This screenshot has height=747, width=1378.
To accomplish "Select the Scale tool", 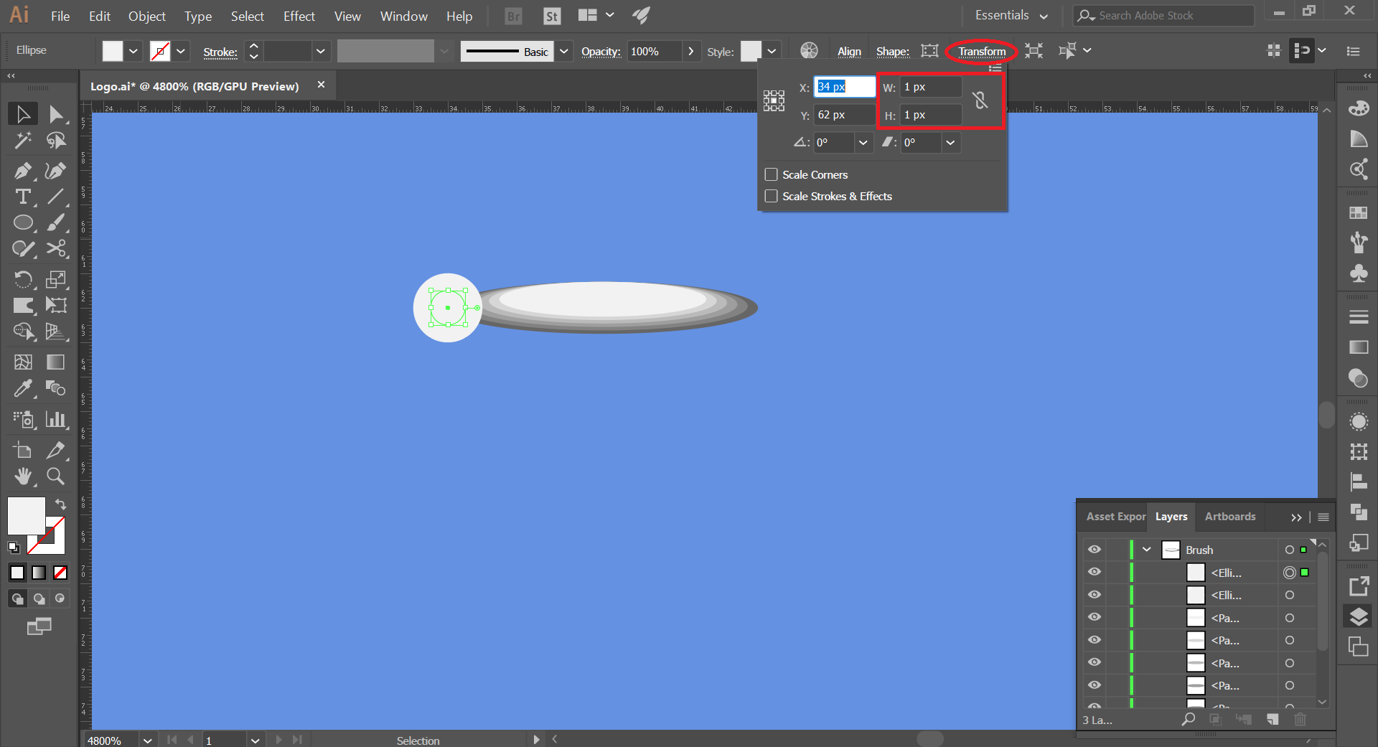I will coord(55,279).
